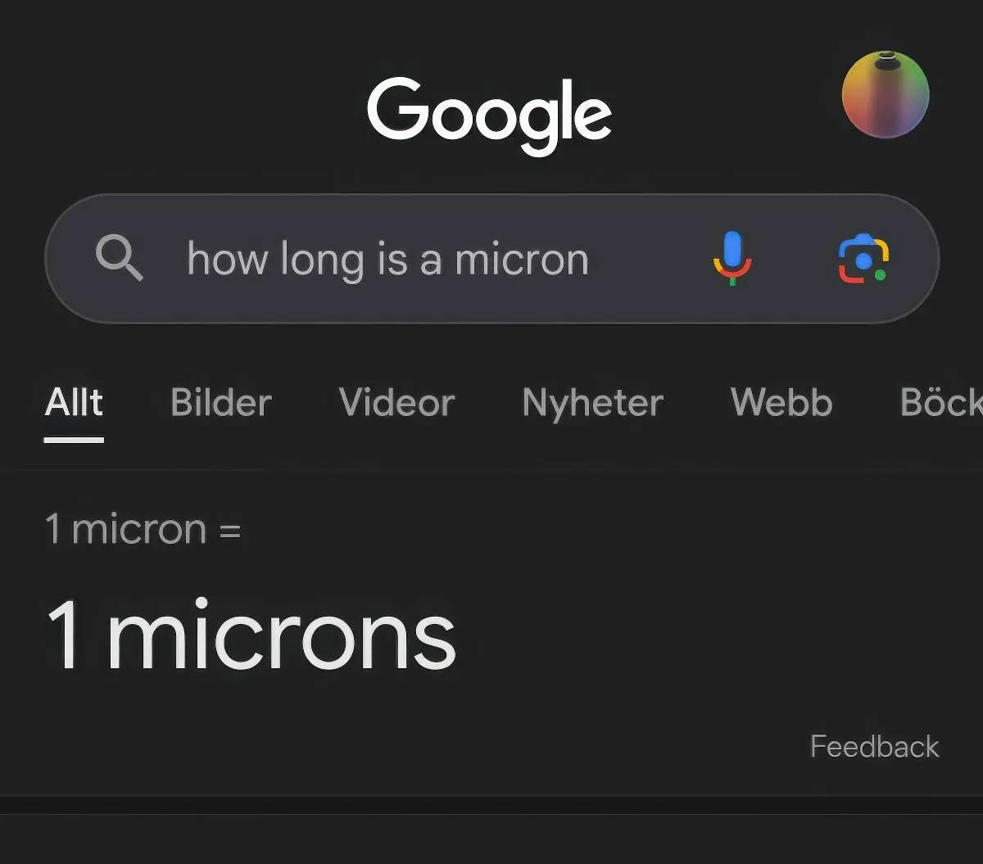Open the partially visible Böcker tab
The height and width of the screenshot is (864, 983).
942,403
